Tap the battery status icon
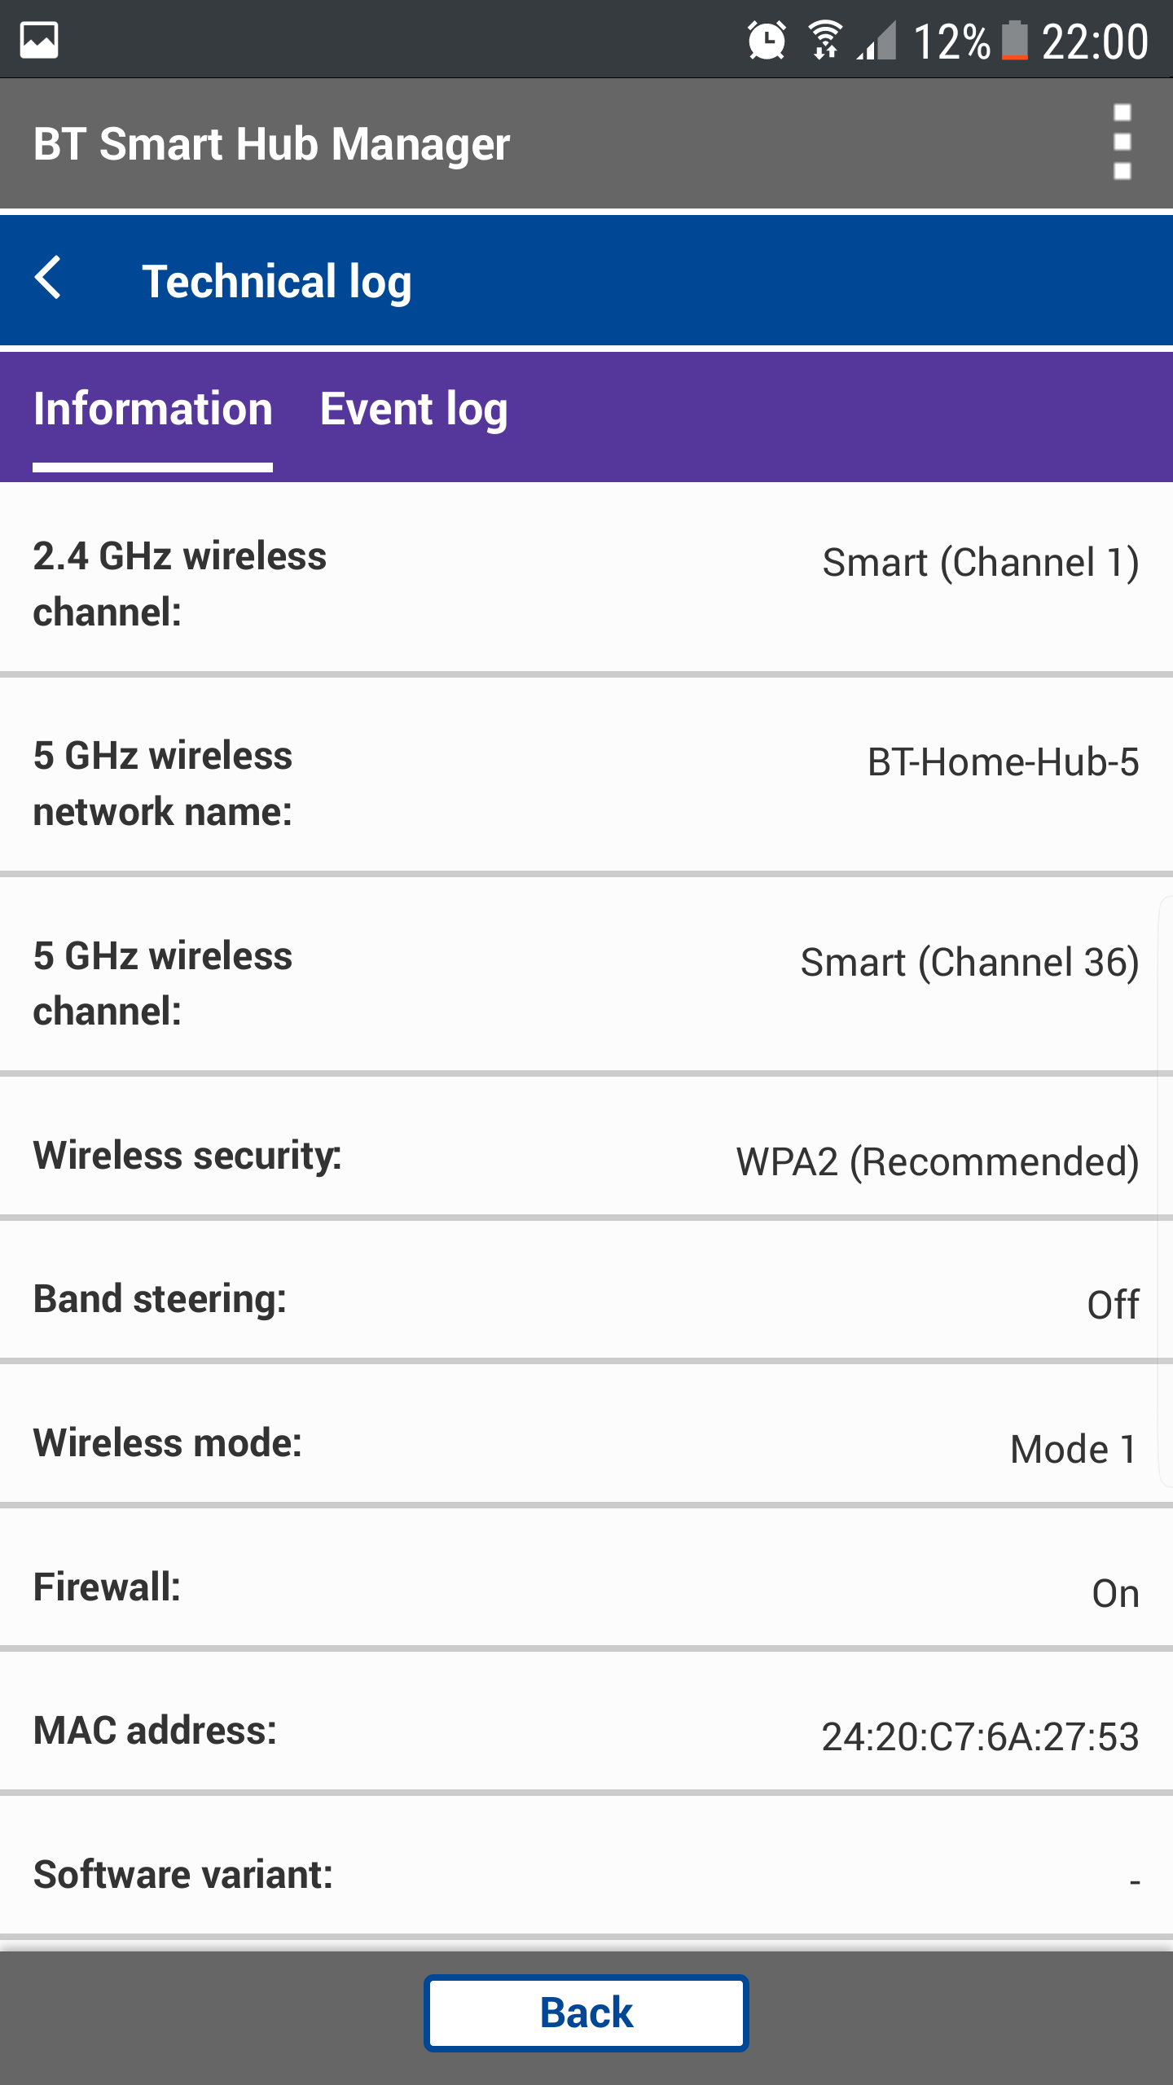The width and height of the screenshot is (1173, 2085). [x=1014, y=41]
